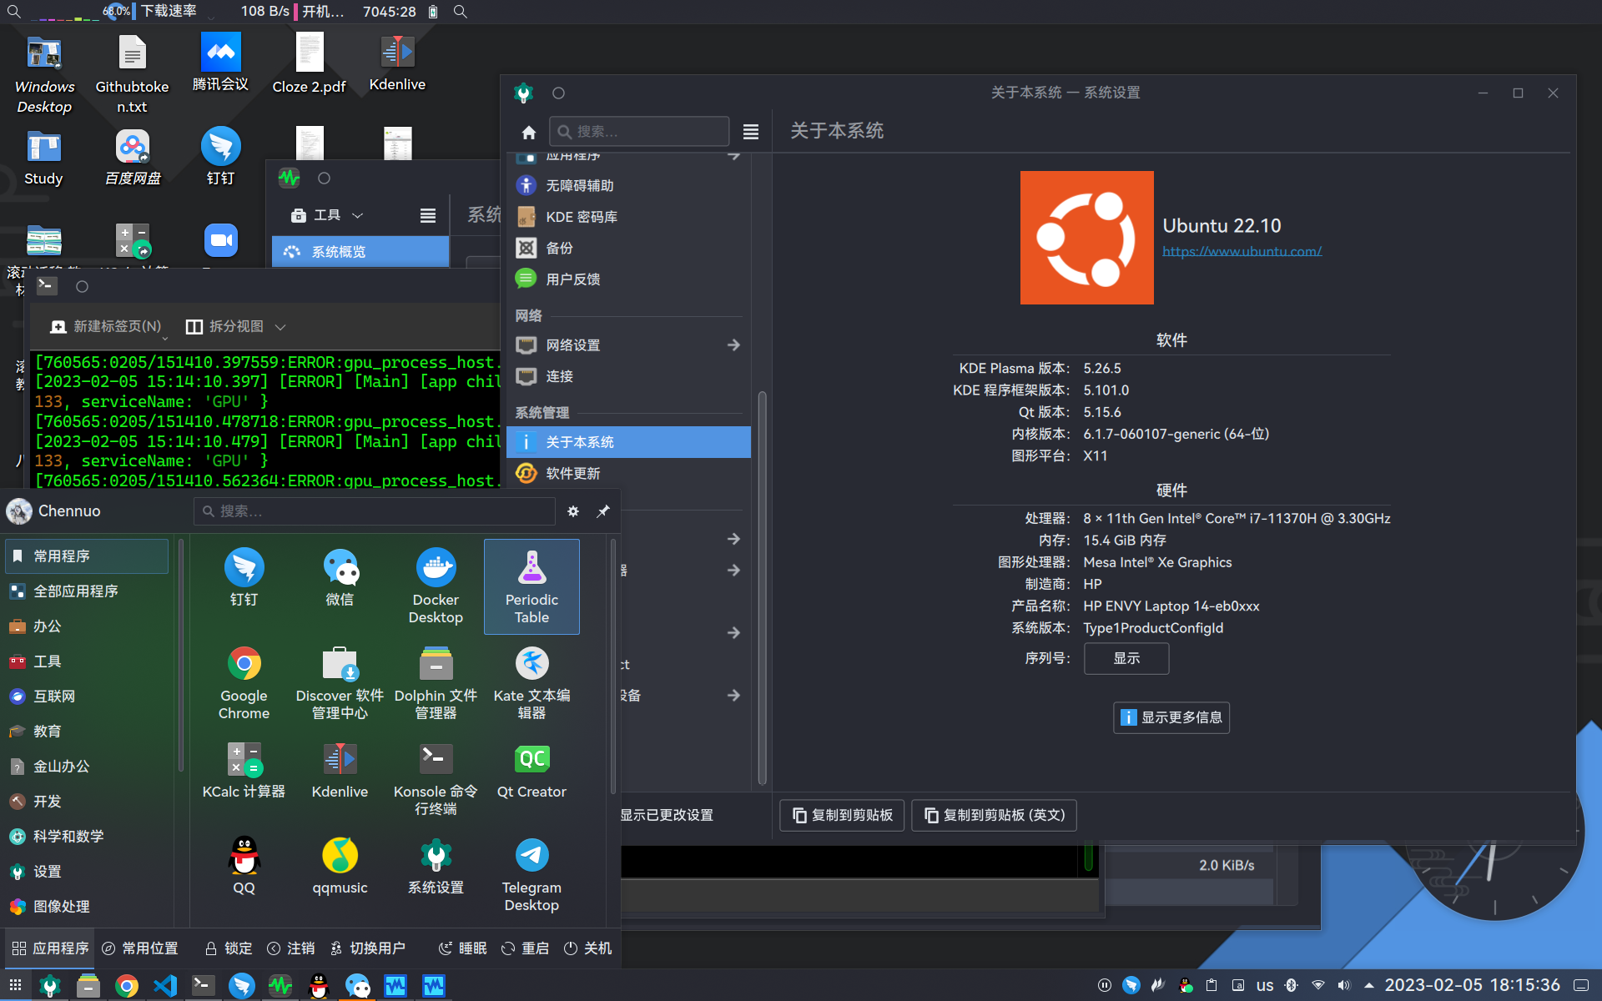The image size is (1602, 1001).
Task: Click 显示更多信息 button
Action: pos(1171,717)
